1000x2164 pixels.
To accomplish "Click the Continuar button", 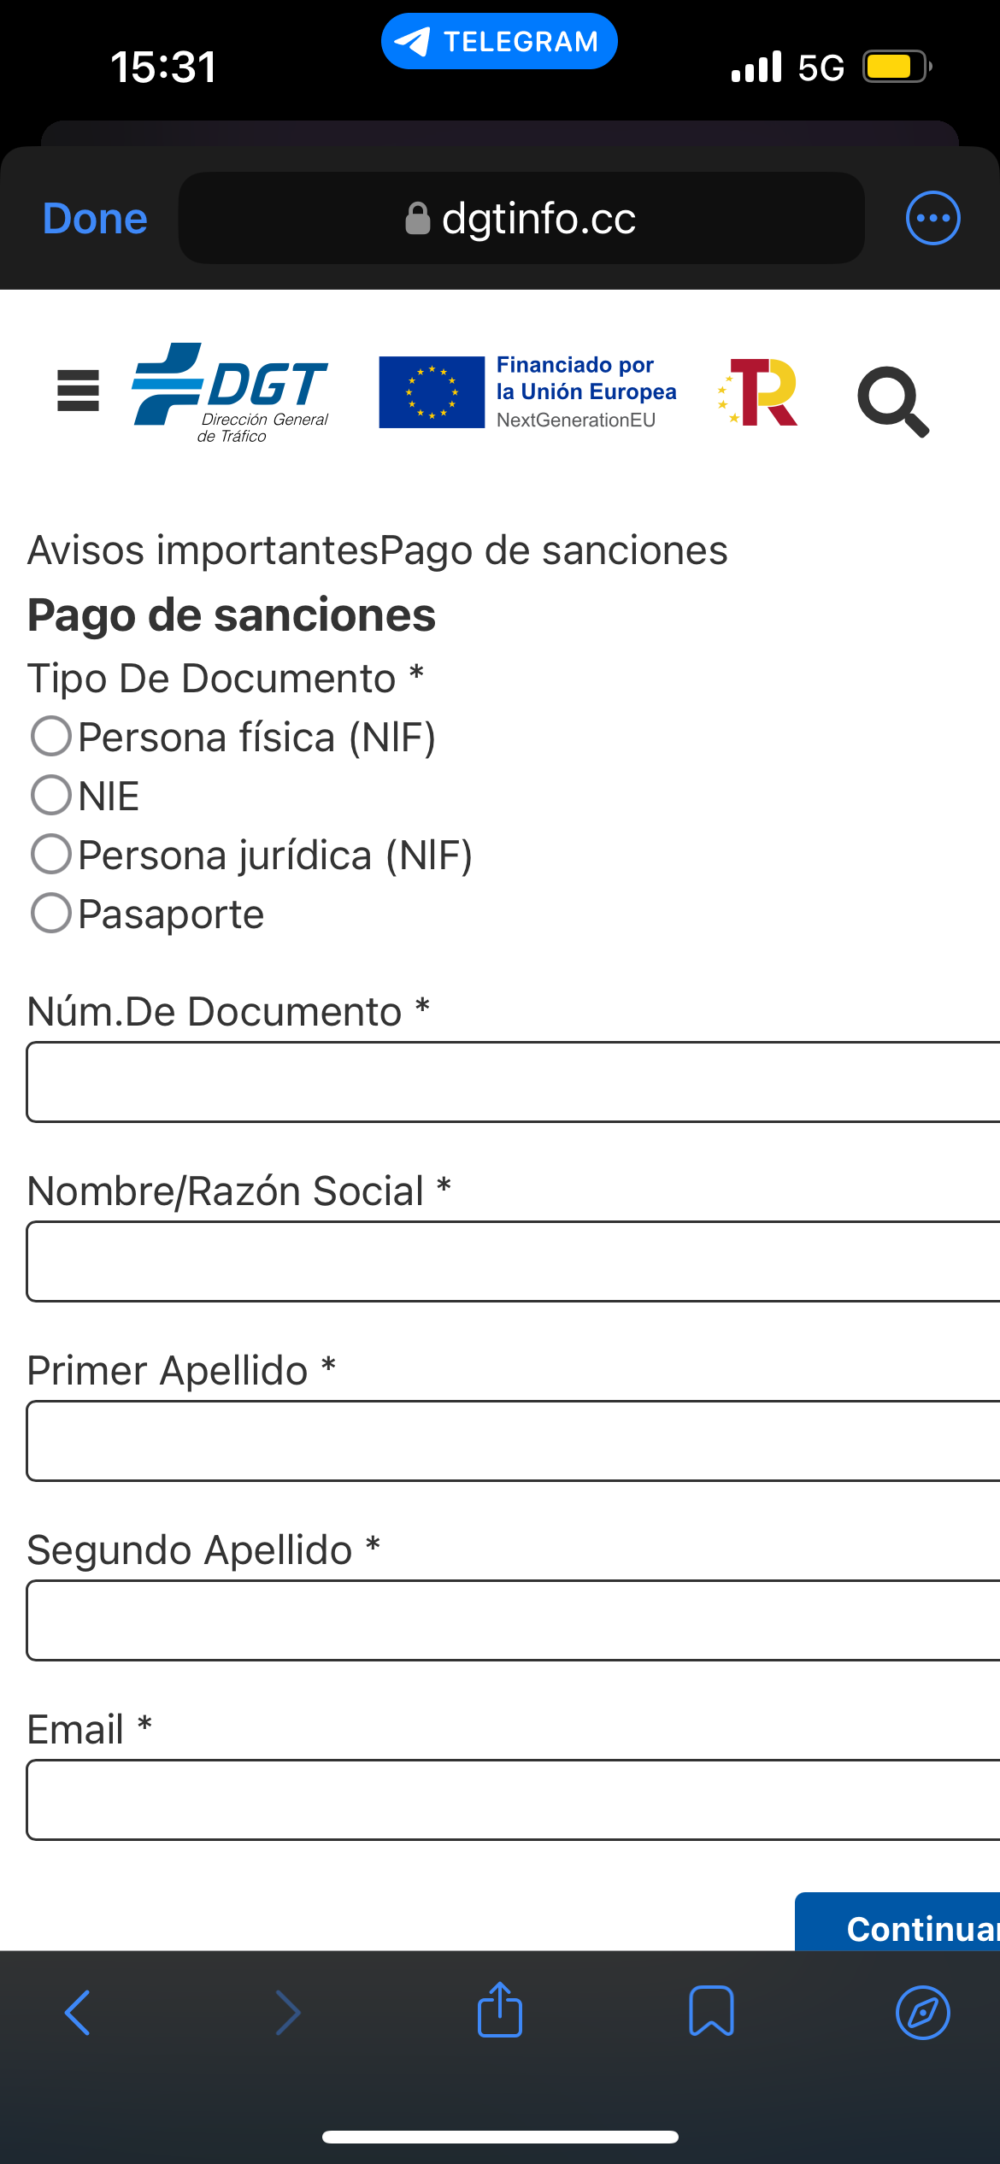I will (x=897, y=1921).
